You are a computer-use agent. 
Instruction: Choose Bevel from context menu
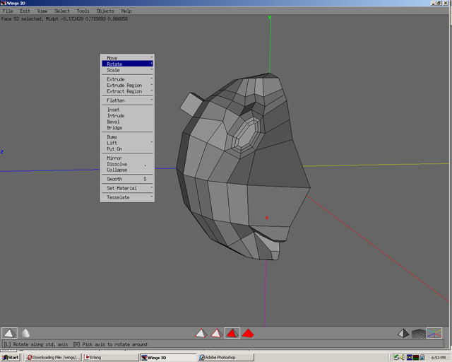pyautogui.click(x=127, y=122)
